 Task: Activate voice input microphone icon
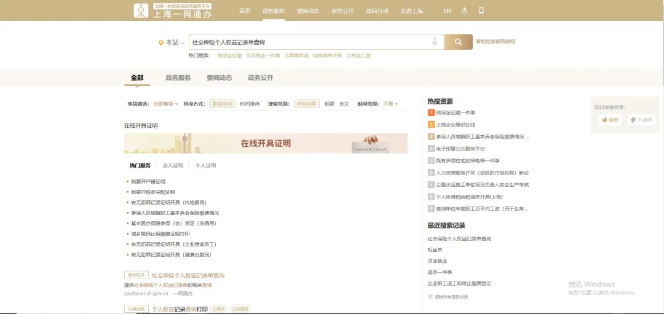click(x=435, y=42)
